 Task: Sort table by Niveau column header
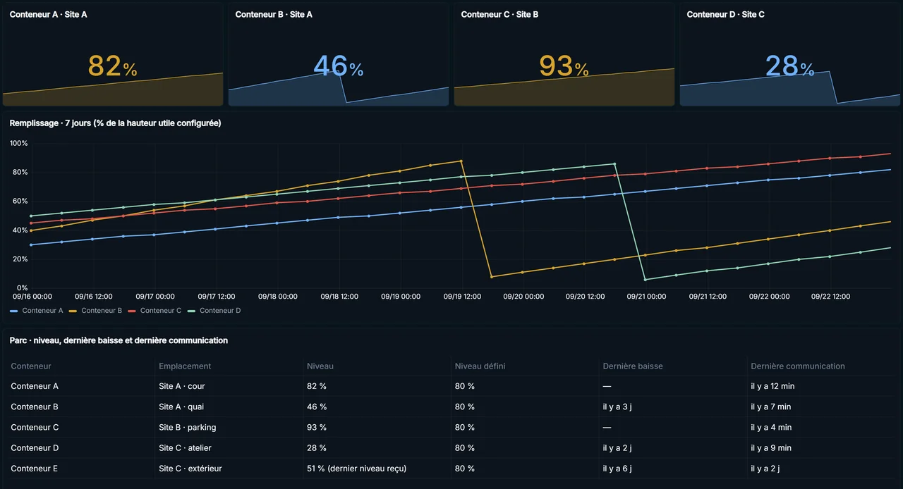pos(320,366)
